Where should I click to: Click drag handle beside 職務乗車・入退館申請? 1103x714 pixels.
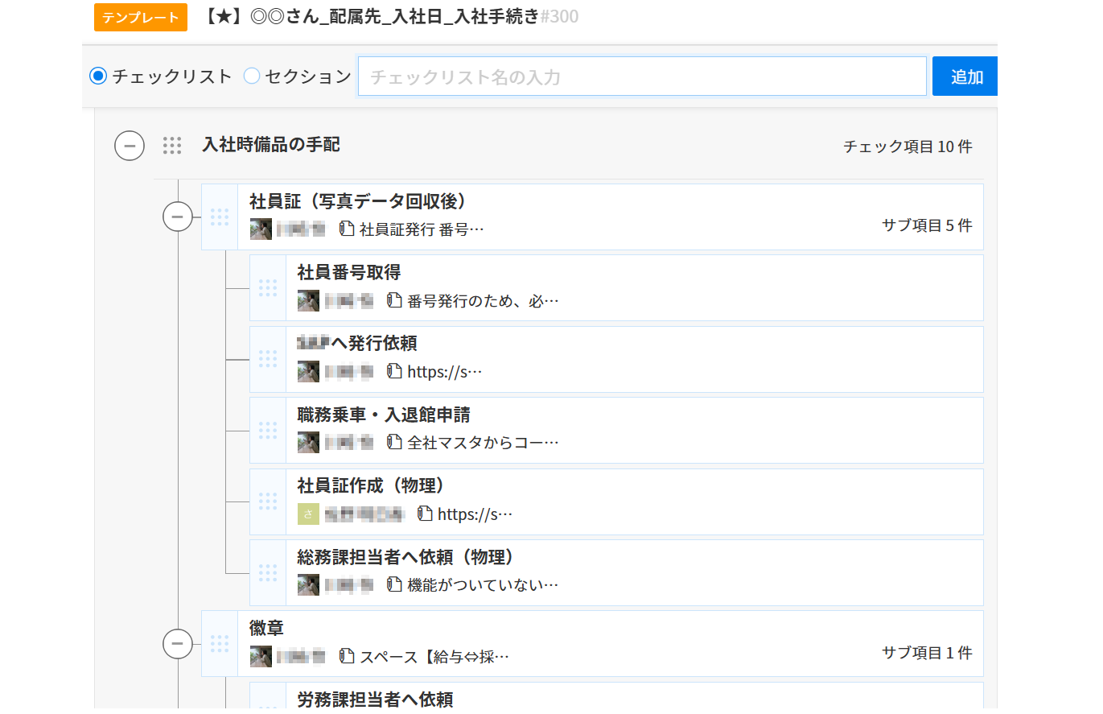pyautogui.click(x=268, y=430)
